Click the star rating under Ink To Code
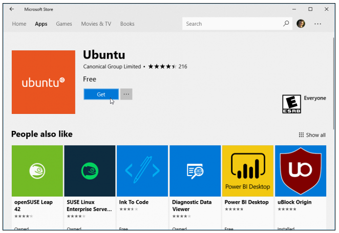Viewport: 339px width, 233px height. 129,209
